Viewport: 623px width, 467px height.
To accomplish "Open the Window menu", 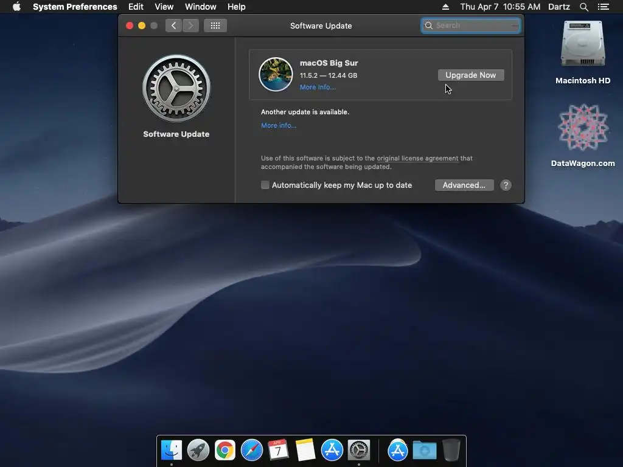I will pyautogui.click(x=200, y=7).
